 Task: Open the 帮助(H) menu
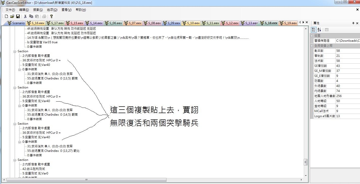click(x=81, y=10)
